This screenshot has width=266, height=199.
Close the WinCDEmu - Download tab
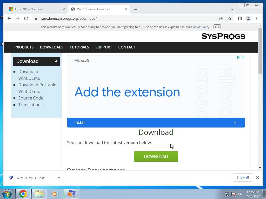click(126, 9)
